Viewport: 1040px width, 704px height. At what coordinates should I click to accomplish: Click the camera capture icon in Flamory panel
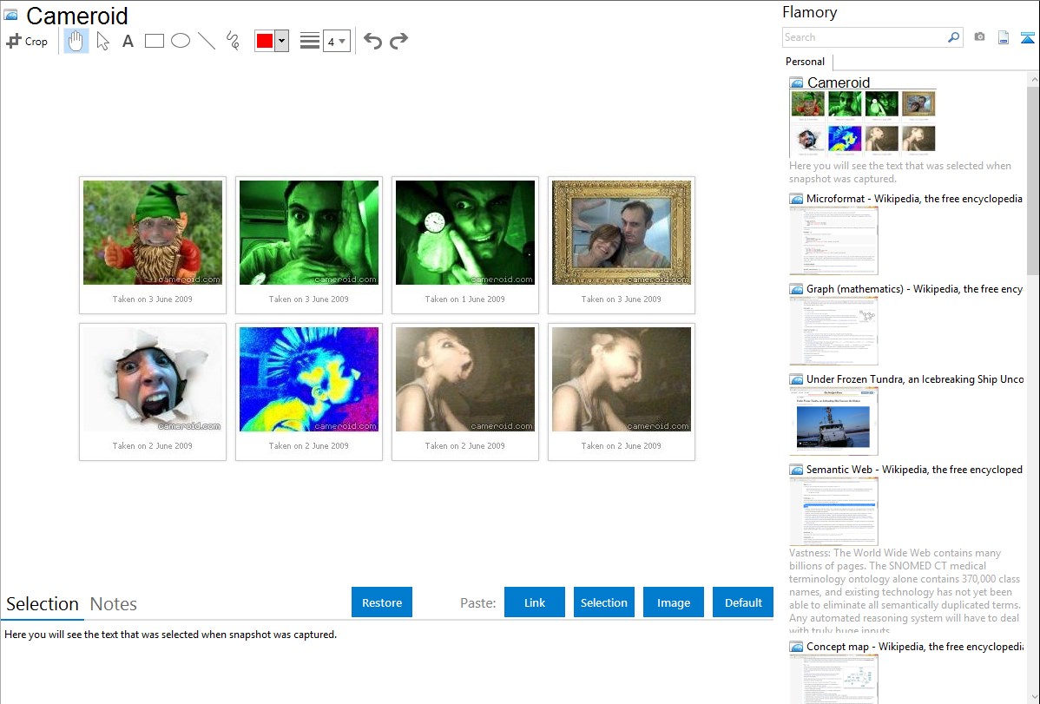(979, 37)
